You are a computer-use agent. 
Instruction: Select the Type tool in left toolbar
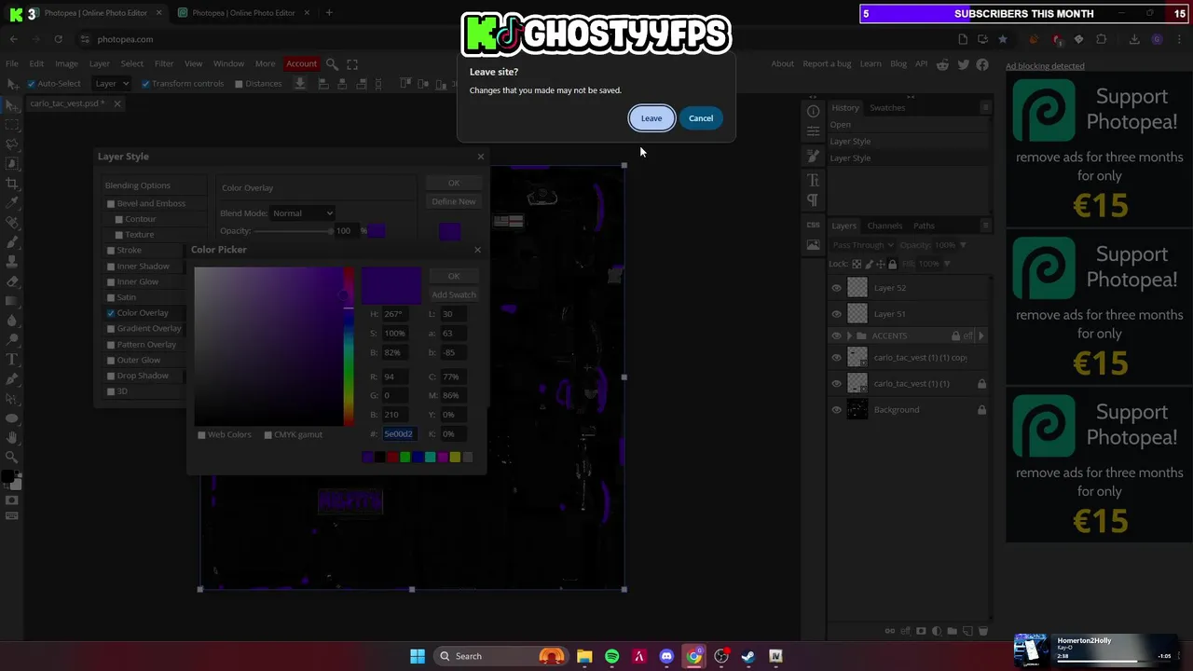click(12, 360)
